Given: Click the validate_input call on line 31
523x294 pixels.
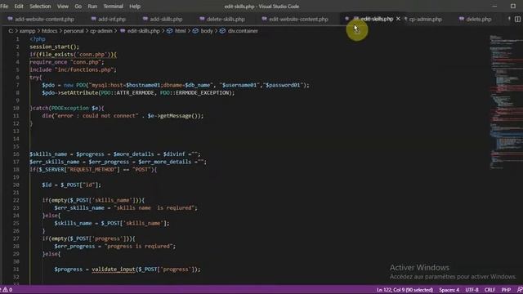Looking at the screenshot, I should [x=114, y=269].
